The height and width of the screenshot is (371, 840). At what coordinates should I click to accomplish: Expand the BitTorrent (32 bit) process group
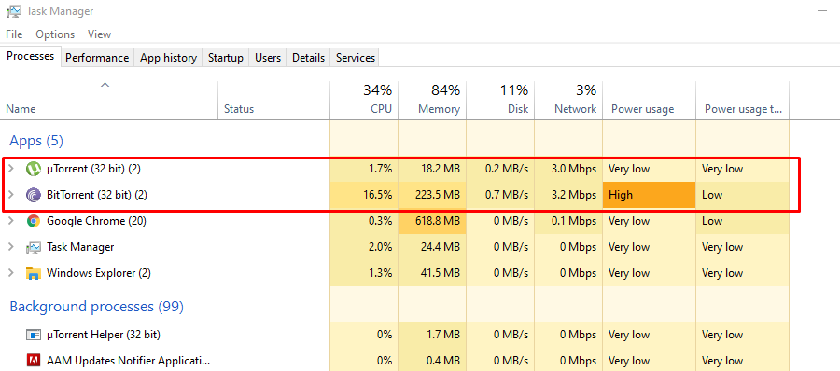pos(11,195)
